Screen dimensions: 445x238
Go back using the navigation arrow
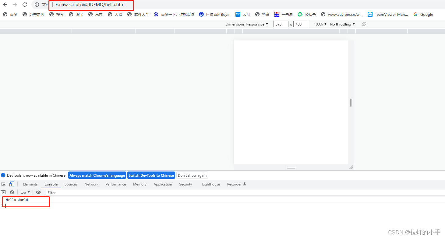pos(5,5)
